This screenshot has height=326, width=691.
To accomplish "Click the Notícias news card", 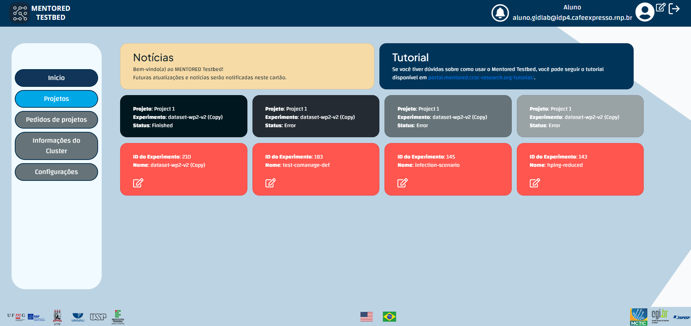I will click(x=247, y=66).
